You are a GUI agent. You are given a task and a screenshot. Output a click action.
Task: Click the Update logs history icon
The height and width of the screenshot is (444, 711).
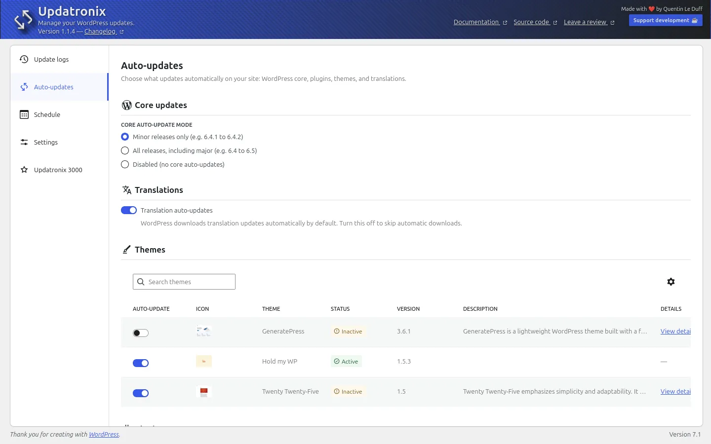tap(24, 59)
